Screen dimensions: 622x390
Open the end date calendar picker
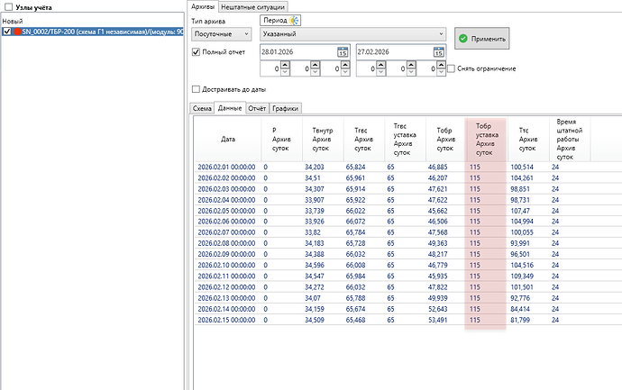click(x=439, y=52)
